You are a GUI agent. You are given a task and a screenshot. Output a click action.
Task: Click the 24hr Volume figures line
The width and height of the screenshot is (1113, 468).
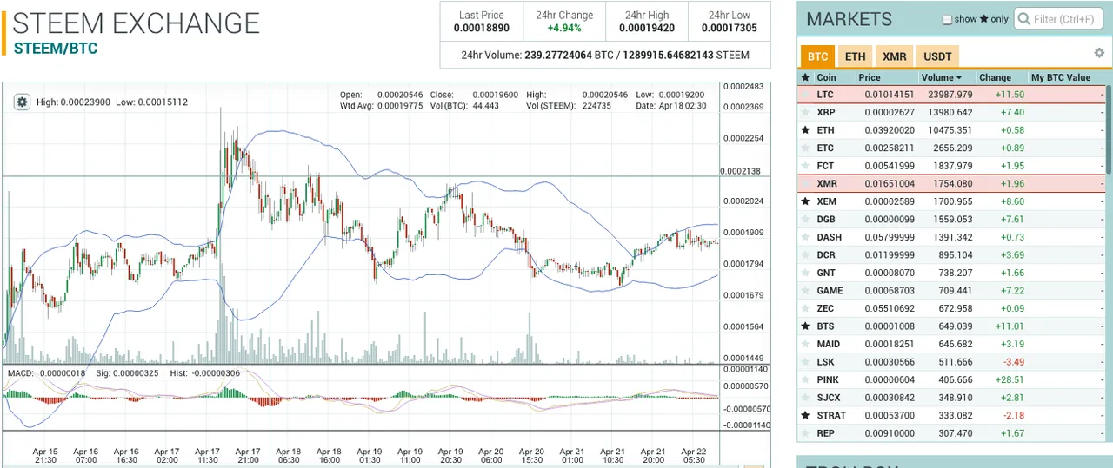(x=605, y=55)
